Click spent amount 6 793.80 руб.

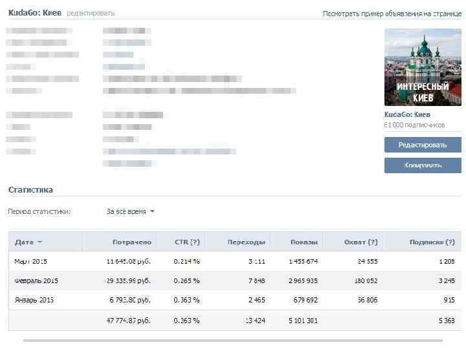click(x=130, y=300)
